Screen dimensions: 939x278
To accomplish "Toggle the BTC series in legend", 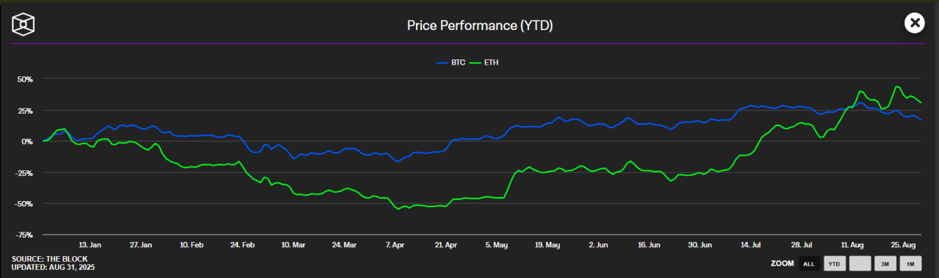I will (450, 63).
